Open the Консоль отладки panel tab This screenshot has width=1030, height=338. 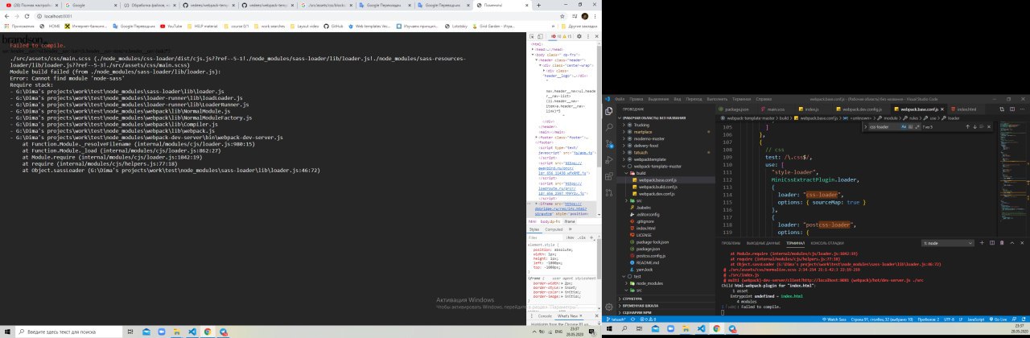click(827, 243)
